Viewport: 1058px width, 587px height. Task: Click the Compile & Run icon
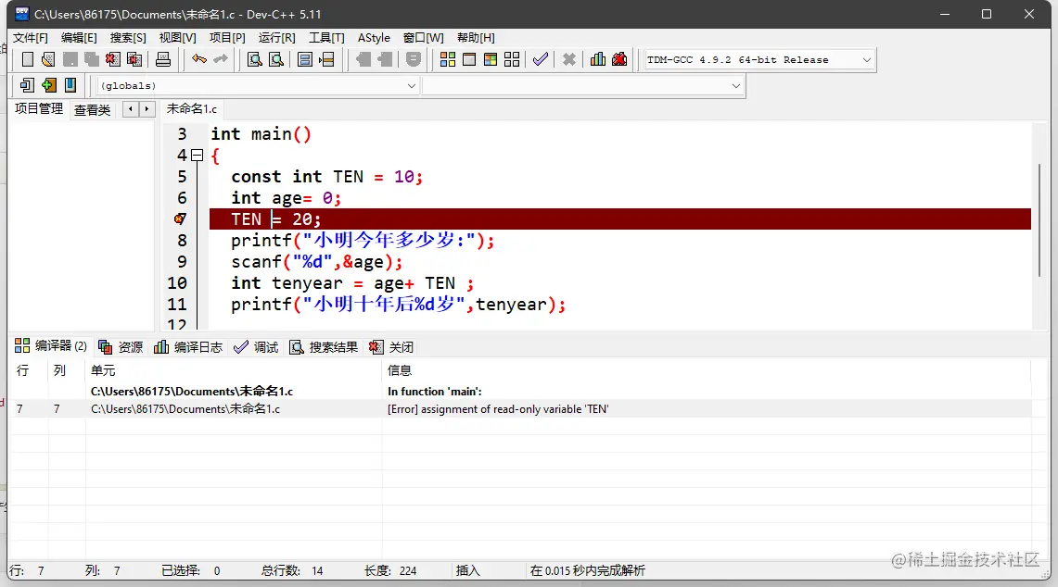491,59
